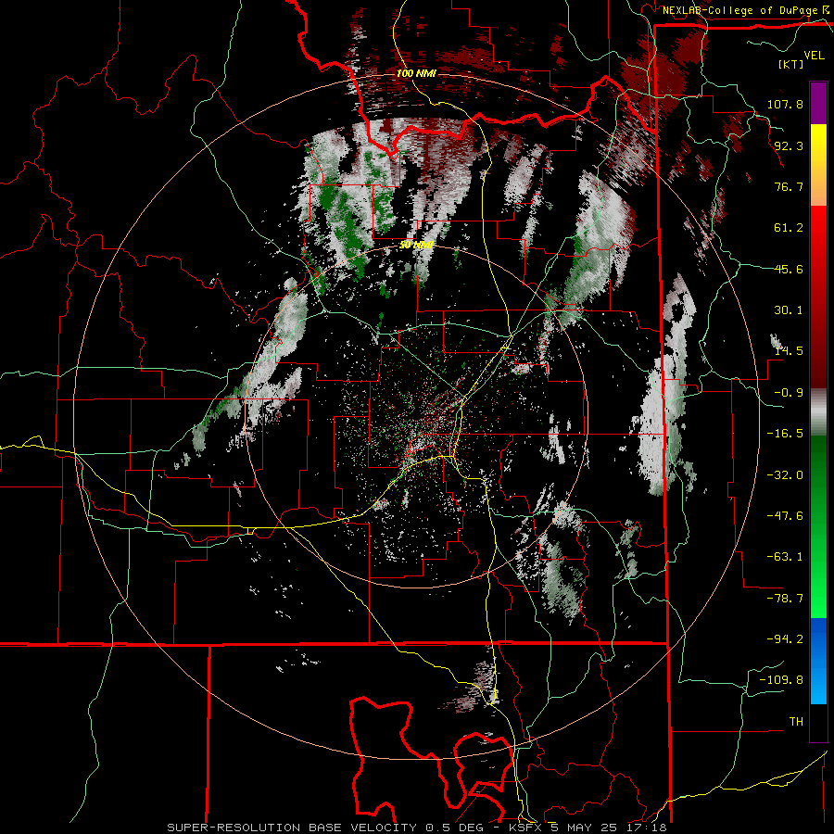Click the 61.2 velocity value
Image resolution: width=834 pixels, height=834 pixels.
(x=789, y=228)
